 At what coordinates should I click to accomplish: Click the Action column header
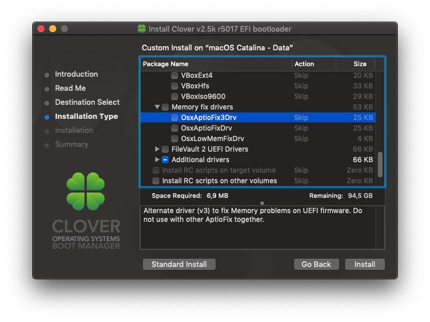coord(314,64)
